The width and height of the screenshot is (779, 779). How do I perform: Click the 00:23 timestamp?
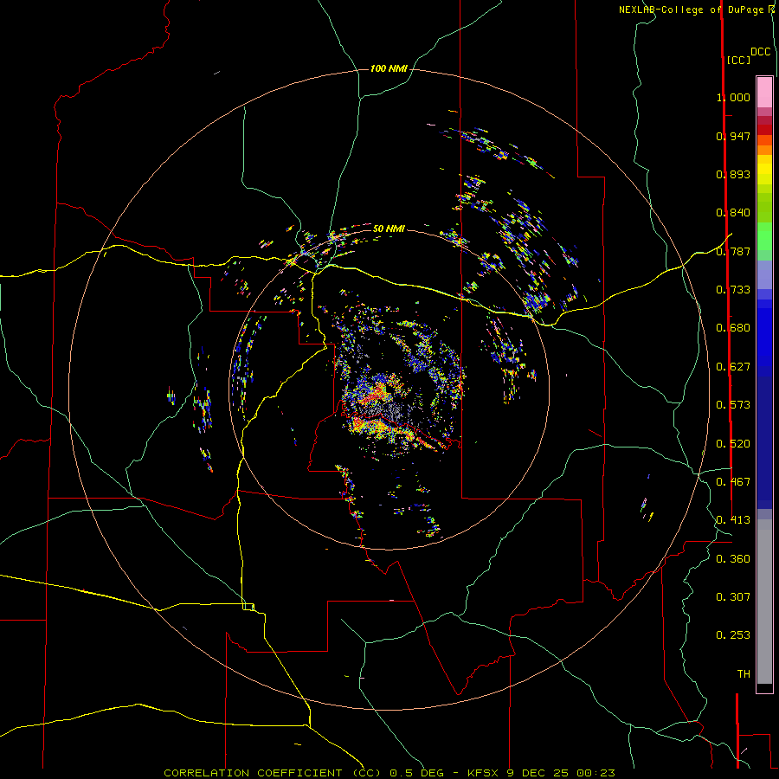coord(596,773)
